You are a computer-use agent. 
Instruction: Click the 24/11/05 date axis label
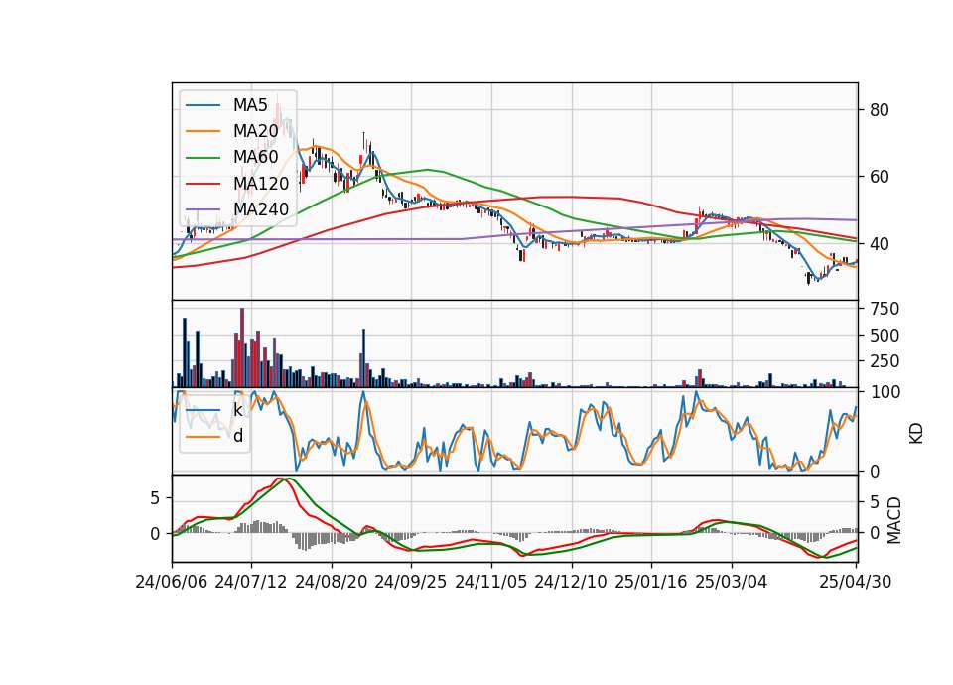(x=491, y=582)
